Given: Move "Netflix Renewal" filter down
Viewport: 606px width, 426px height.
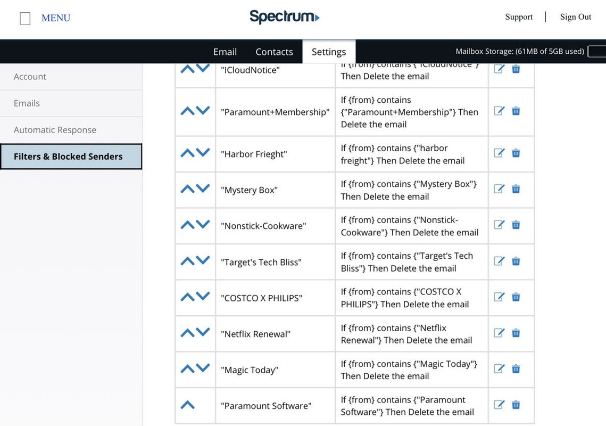Looking at the screenshot, I should (203, 332).
